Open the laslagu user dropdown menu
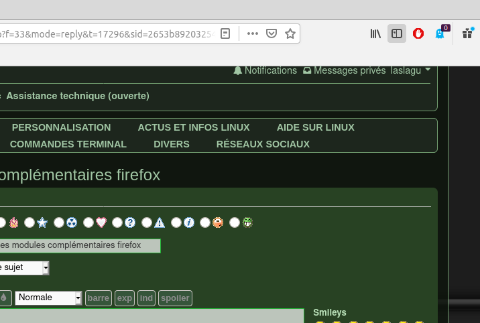 410,70
